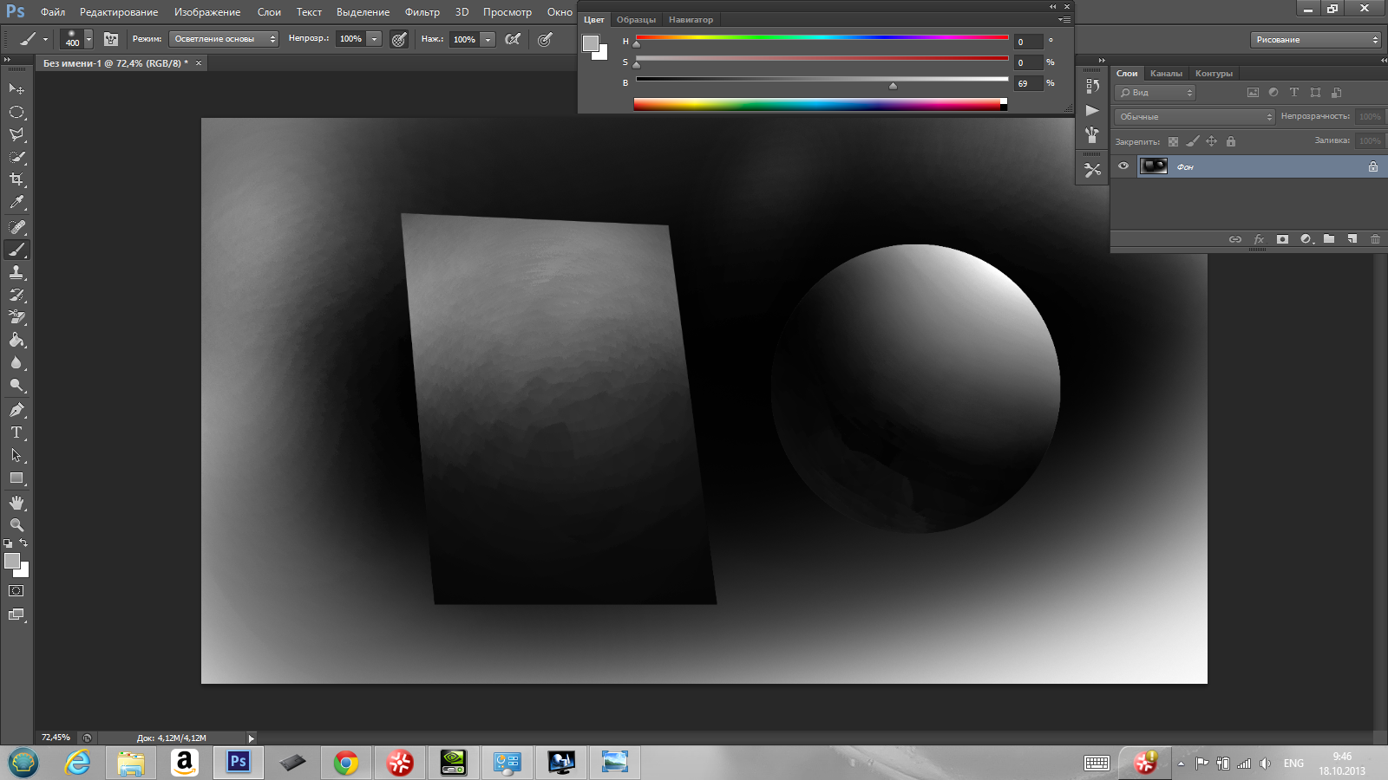Open the brush preset picker dropdown
Image resolution: width=1388 pixels, height=780 pixels.
pyautogui.click(x=88, y=39)
